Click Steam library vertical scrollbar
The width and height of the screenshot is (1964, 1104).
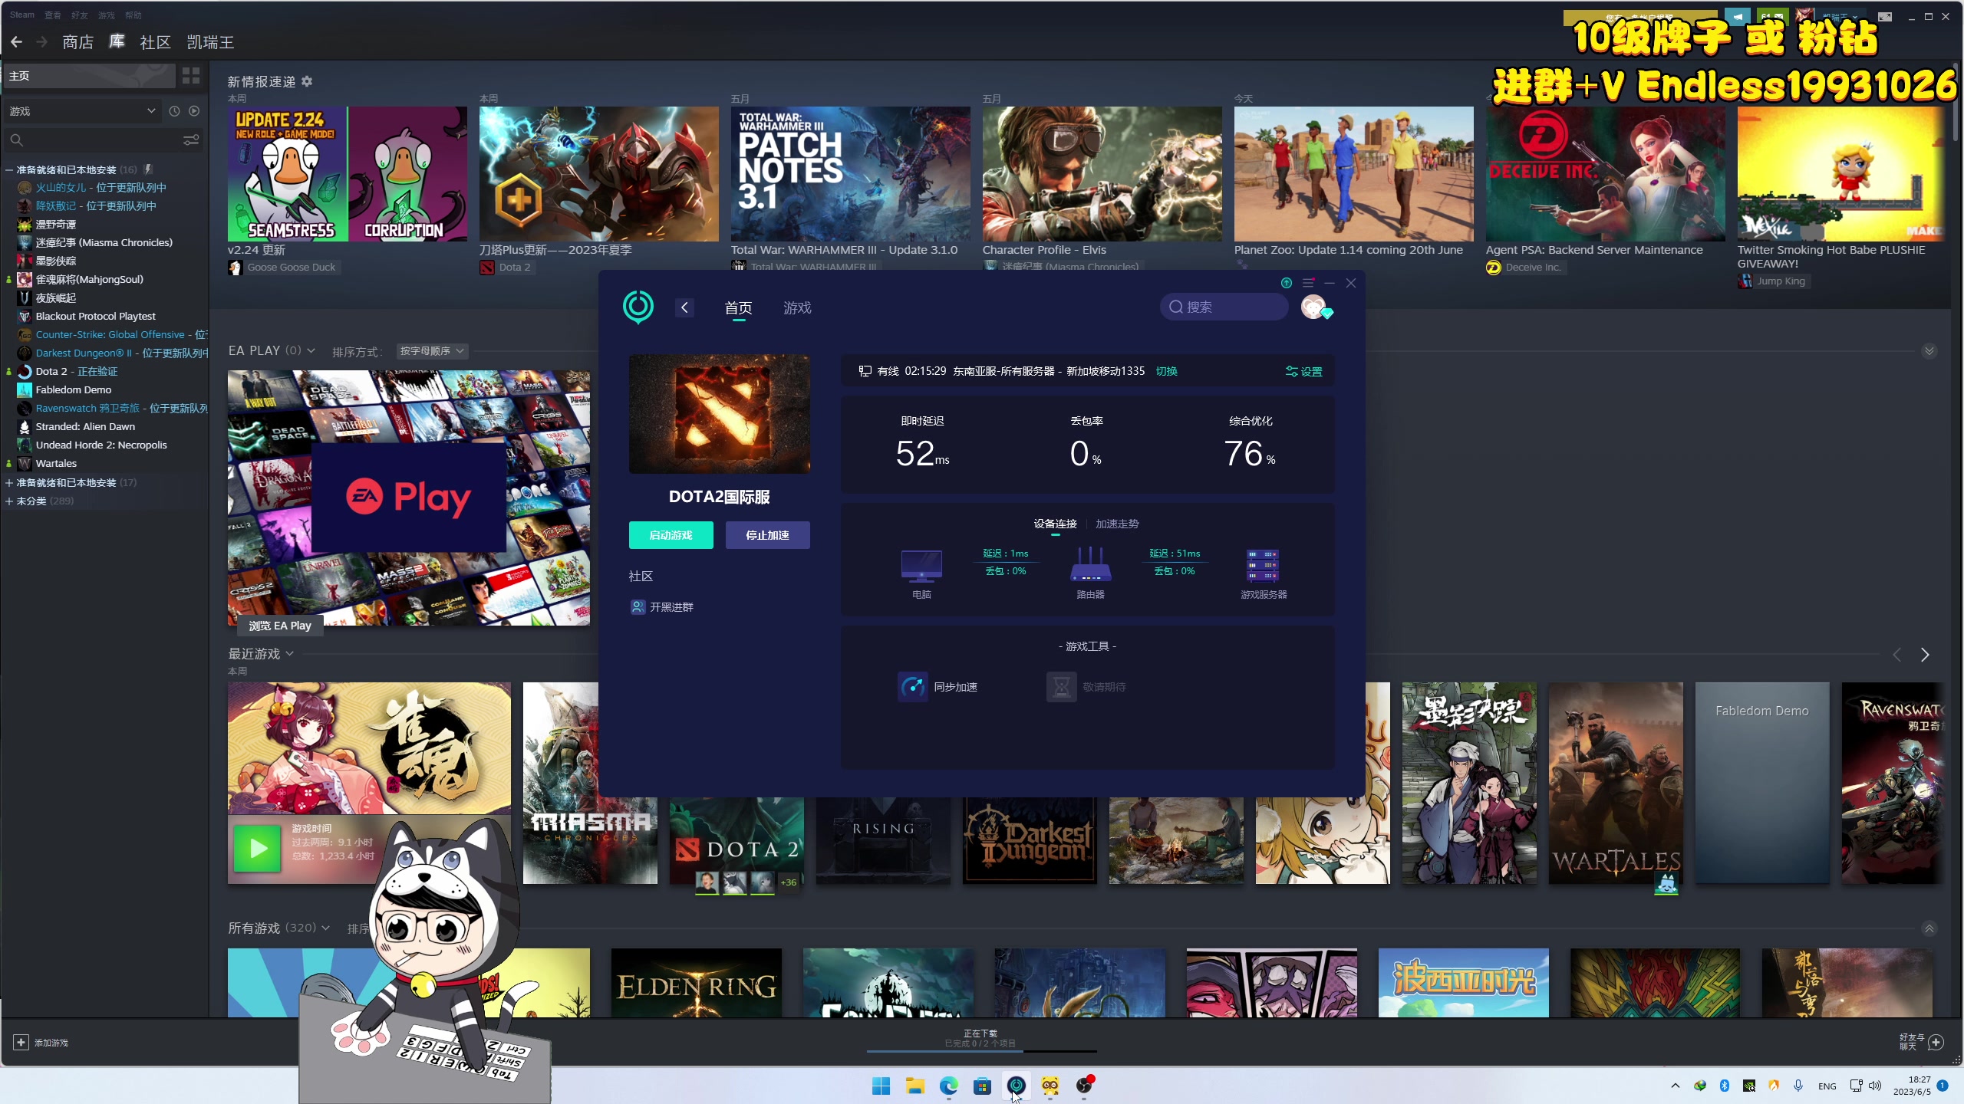click(1956, 103)
